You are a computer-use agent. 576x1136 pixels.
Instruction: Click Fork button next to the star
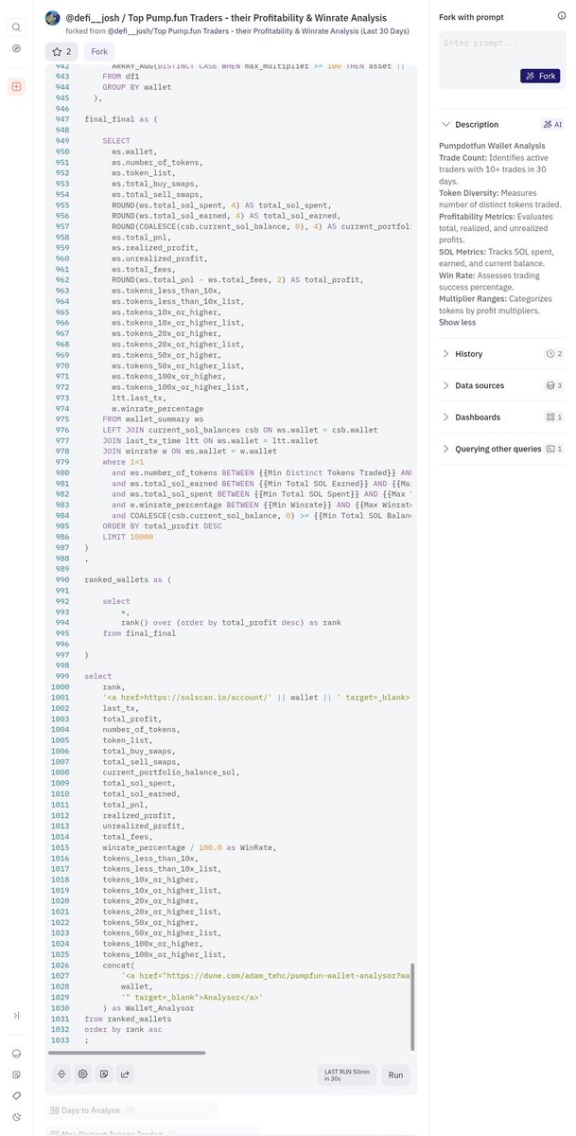pos(99,51)
